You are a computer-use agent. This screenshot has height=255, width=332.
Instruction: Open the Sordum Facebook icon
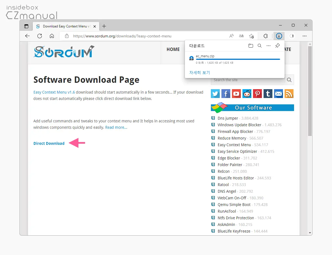226,94
